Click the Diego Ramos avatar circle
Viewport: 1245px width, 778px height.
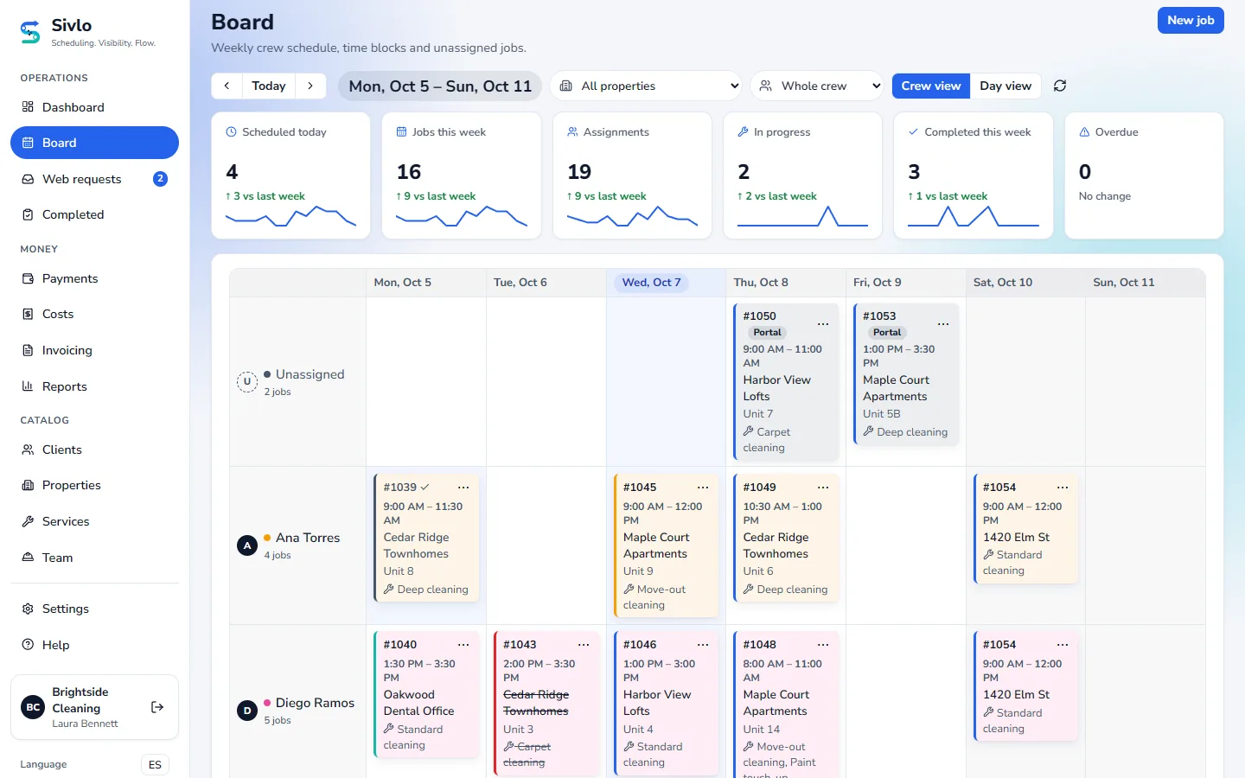point(247,711)
